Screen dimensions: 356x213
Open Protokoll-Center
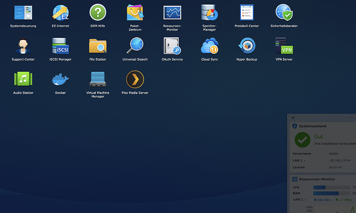point(247,13)
